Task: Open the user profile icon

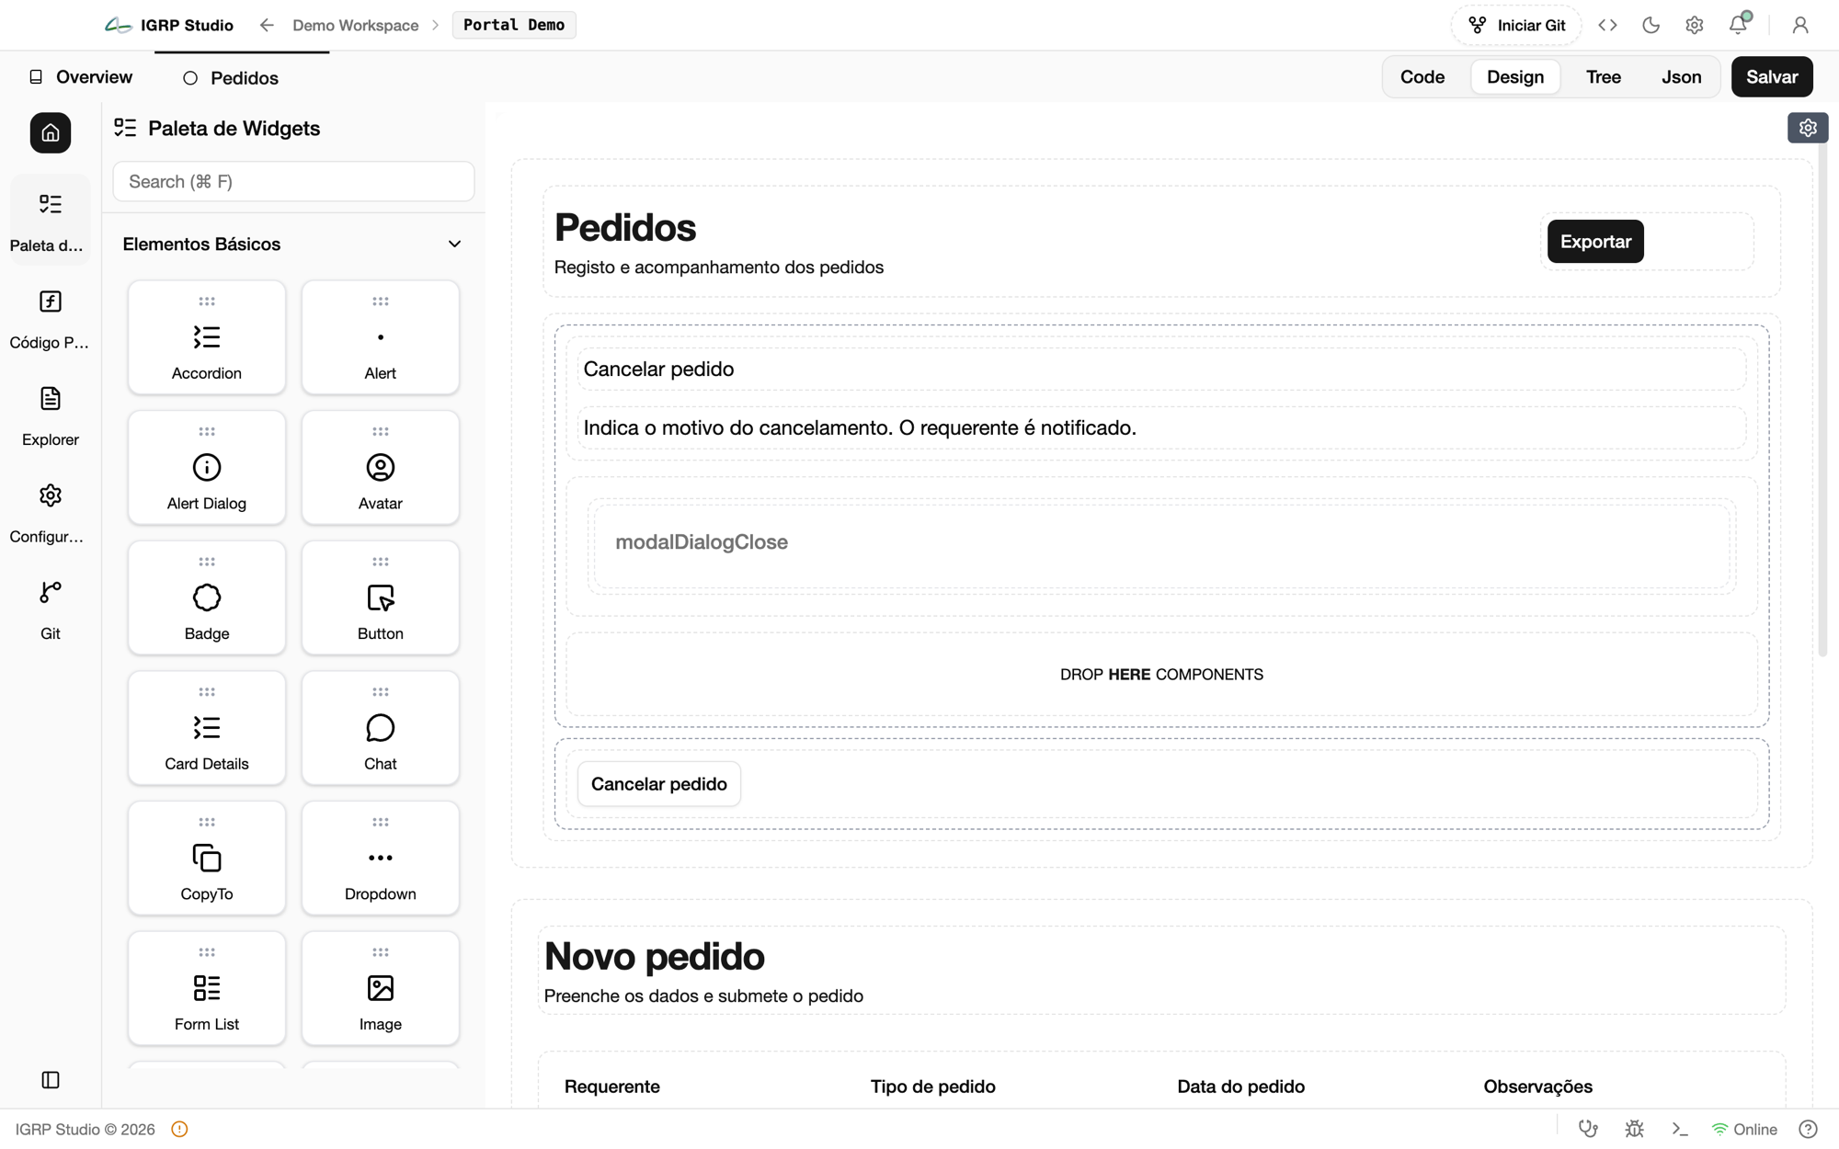Action: pyautogui.click(x=1800, y=25)
